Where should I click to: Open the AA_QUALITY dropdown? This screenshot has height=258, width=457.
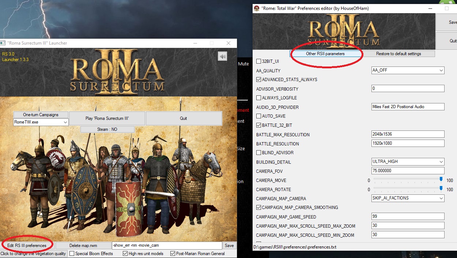408,70
